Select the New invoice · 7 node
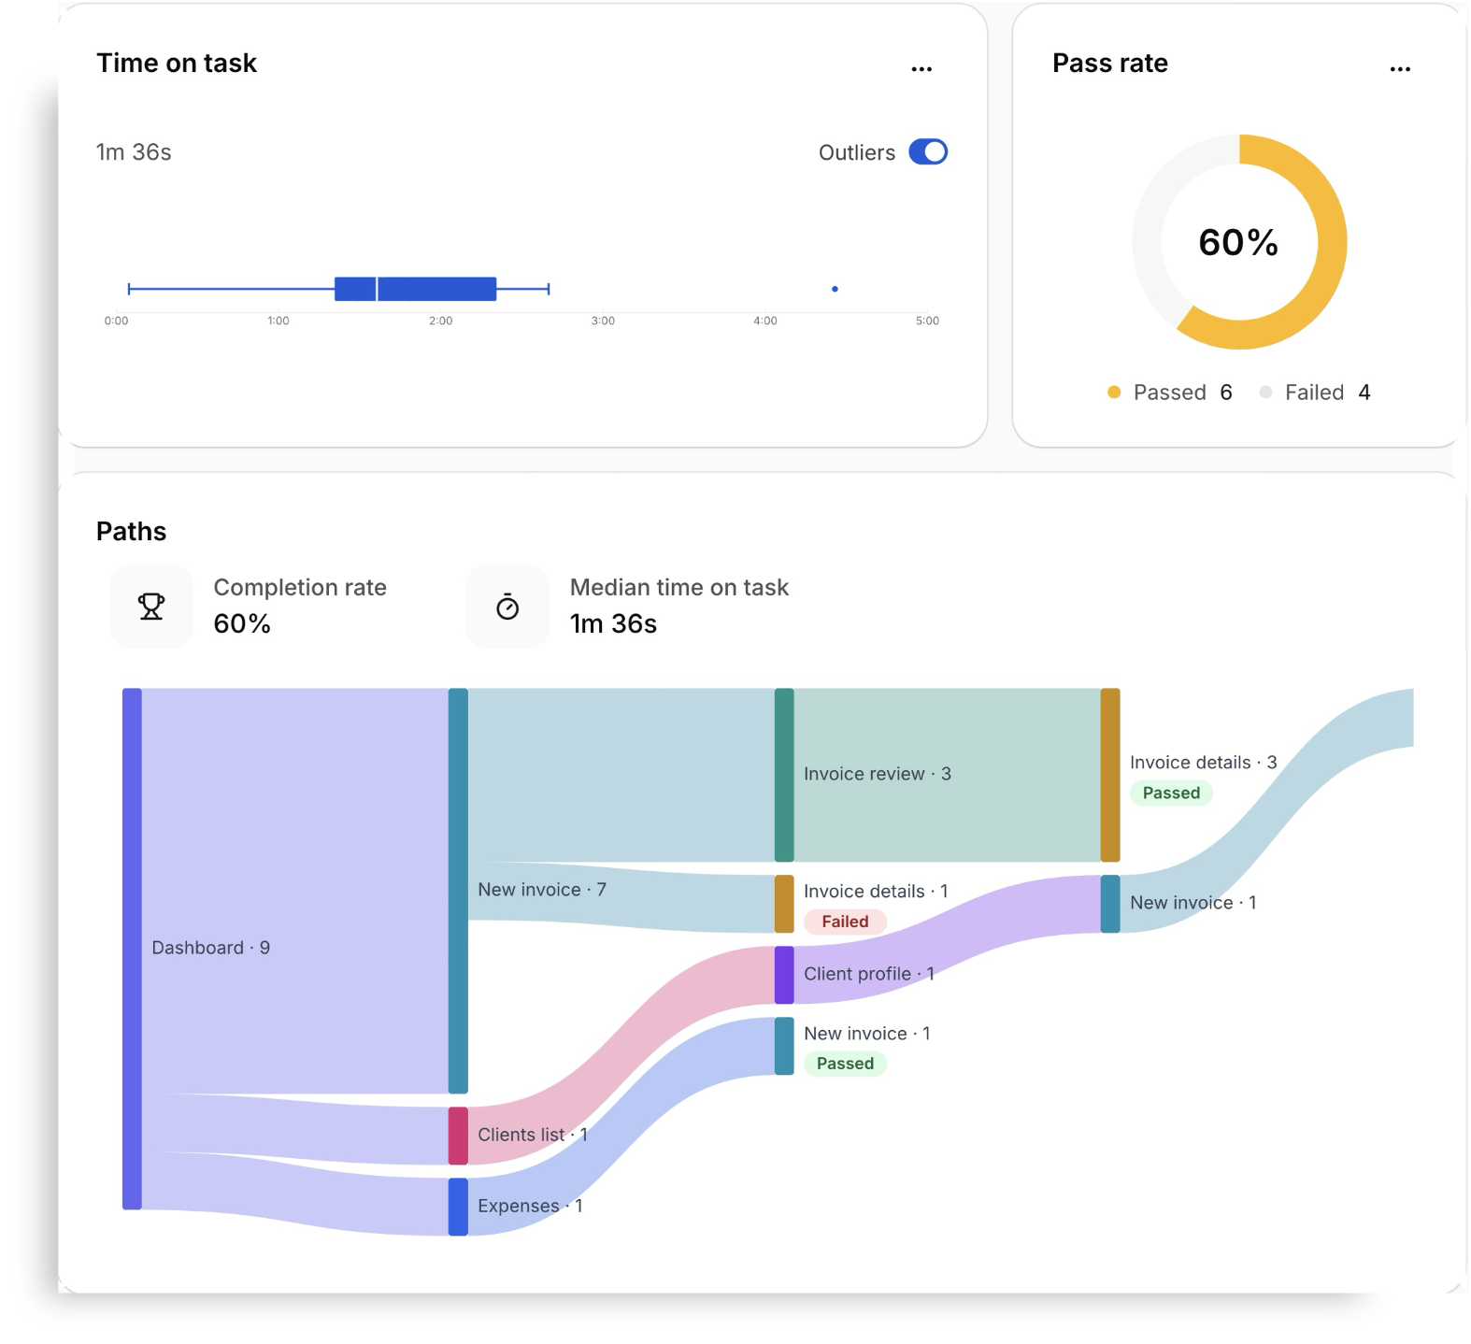Viewport: 1471px width, 1344px height. coord(458,891)
